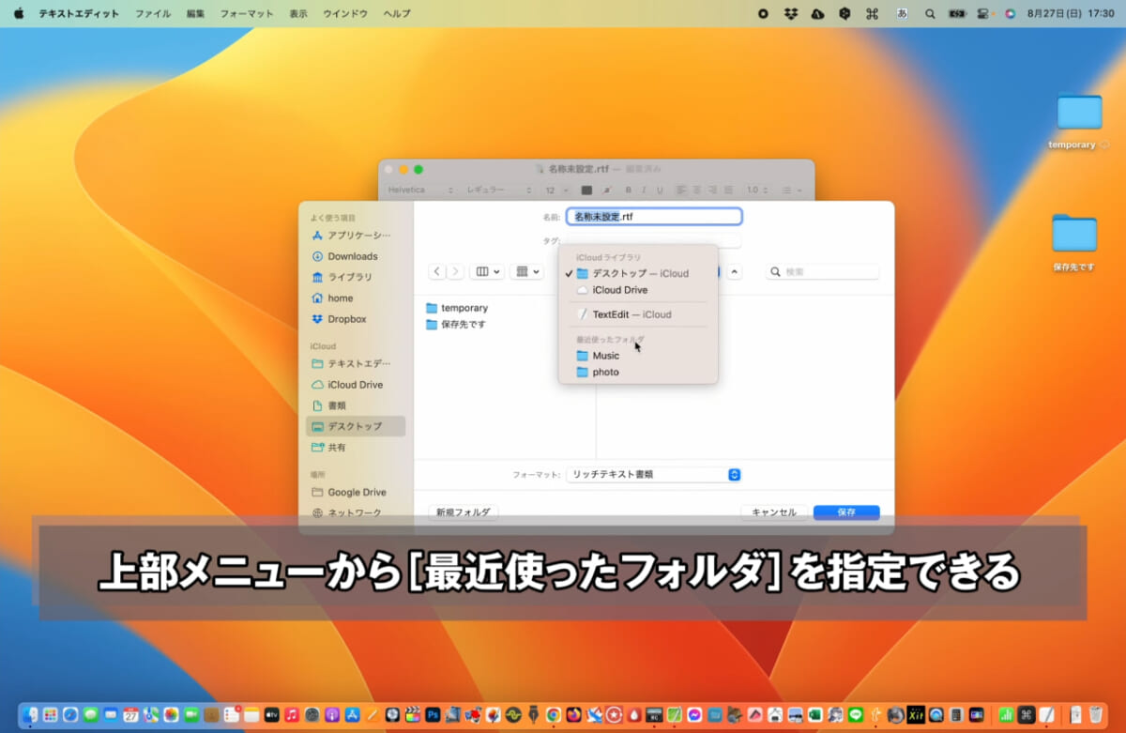This screenshot has width=1126, height=733.
Task: Open the column view mode dropdown
Action: coord(486,271)
